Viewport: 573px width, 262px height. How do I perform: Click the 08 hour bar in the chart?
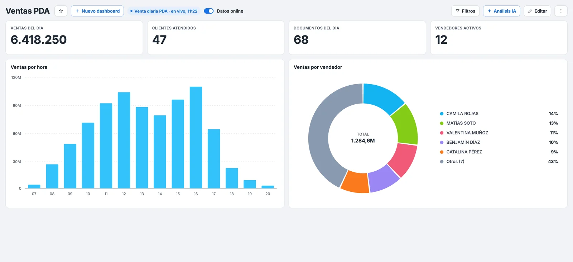[52, 176]
